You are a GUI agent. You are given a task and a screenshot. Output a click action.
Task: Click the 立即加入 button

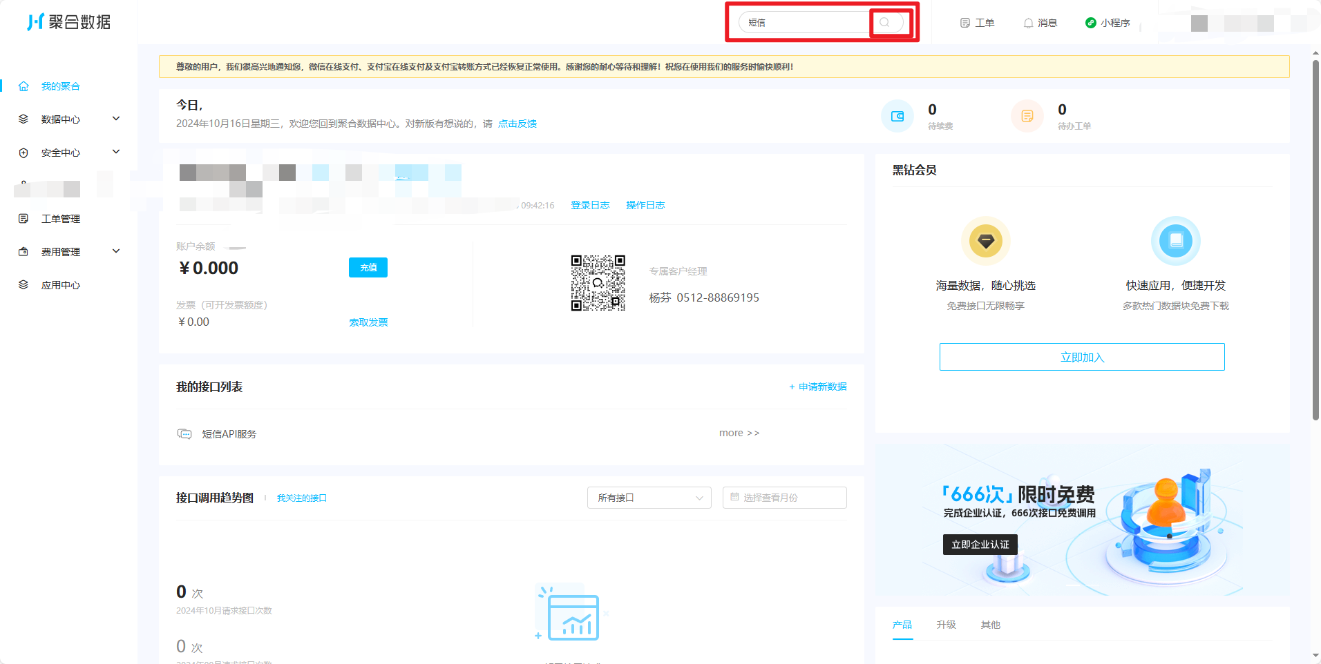1082,357
